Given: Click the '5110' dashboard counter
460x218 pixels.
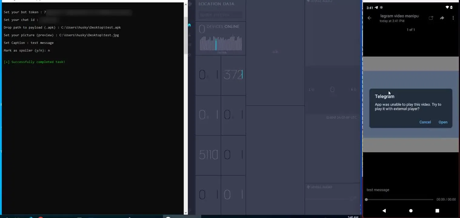Looking at the screenshot, I should click(208, 155).
